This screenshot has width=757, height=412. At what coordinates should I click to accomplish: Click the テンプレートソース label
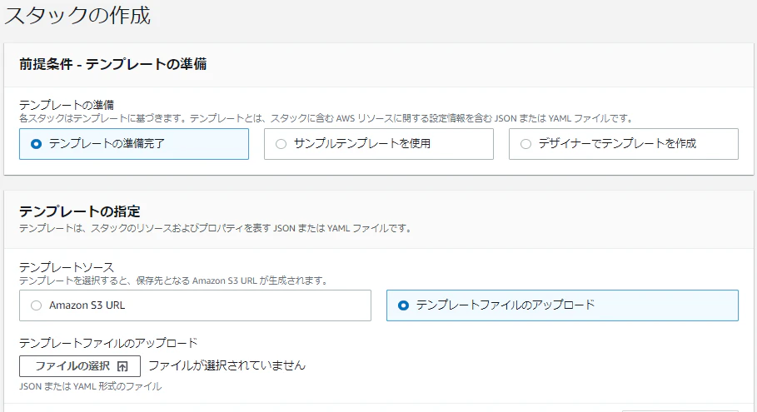(67, 267)
